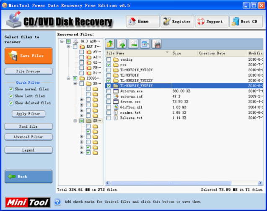Click the add-check-marks toolbar icon
The height and width of the screenshot is (211, 267).
pos(122,44)
